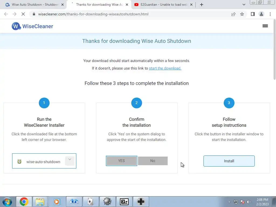Close the Wise Auto Shutdown tab
Image resolution: width=276 pixels, height=207 pixels.
click(x=63, y=5)
